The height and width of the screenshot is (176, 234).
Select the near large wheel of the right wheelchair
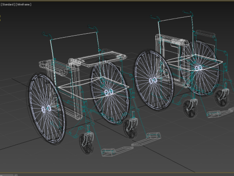tap(154, 80)
